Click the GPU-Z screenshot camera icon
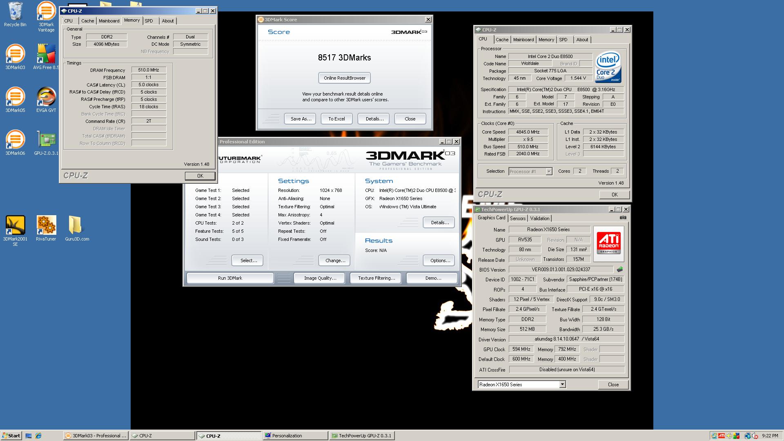This screenshot has width=784, height=441. click(x=623, y=218)
